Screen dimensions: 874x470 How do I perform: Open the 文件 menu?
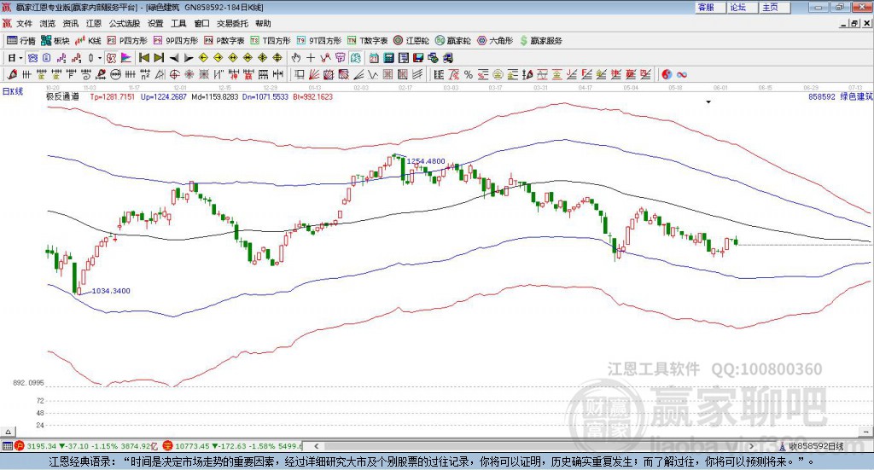click(24, 23)
